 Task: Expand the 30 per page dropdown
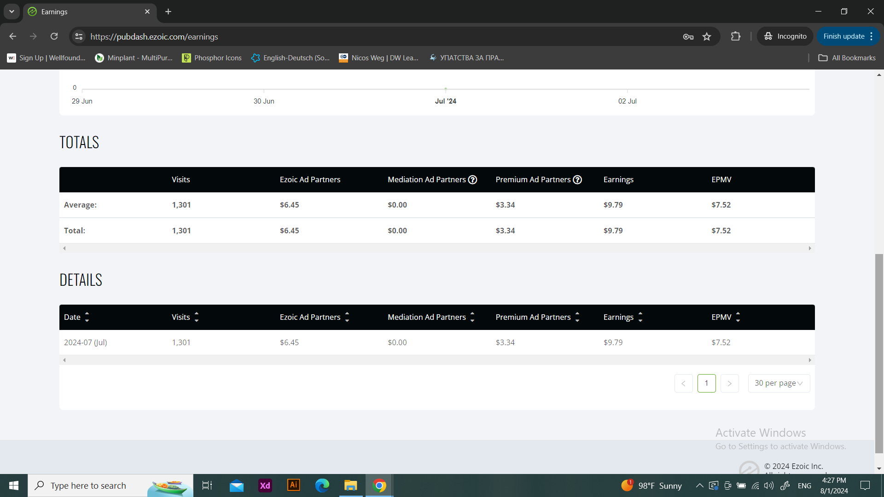tap(779, 383)
